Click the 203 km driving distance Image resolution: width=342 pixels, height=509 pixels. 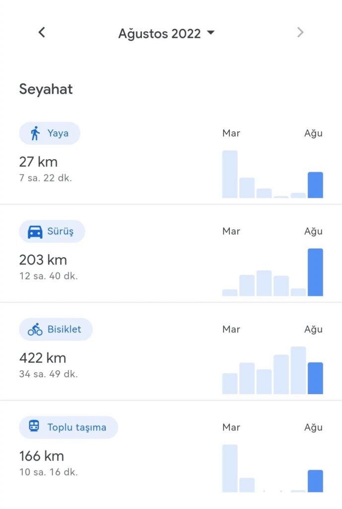pos(43,260)
